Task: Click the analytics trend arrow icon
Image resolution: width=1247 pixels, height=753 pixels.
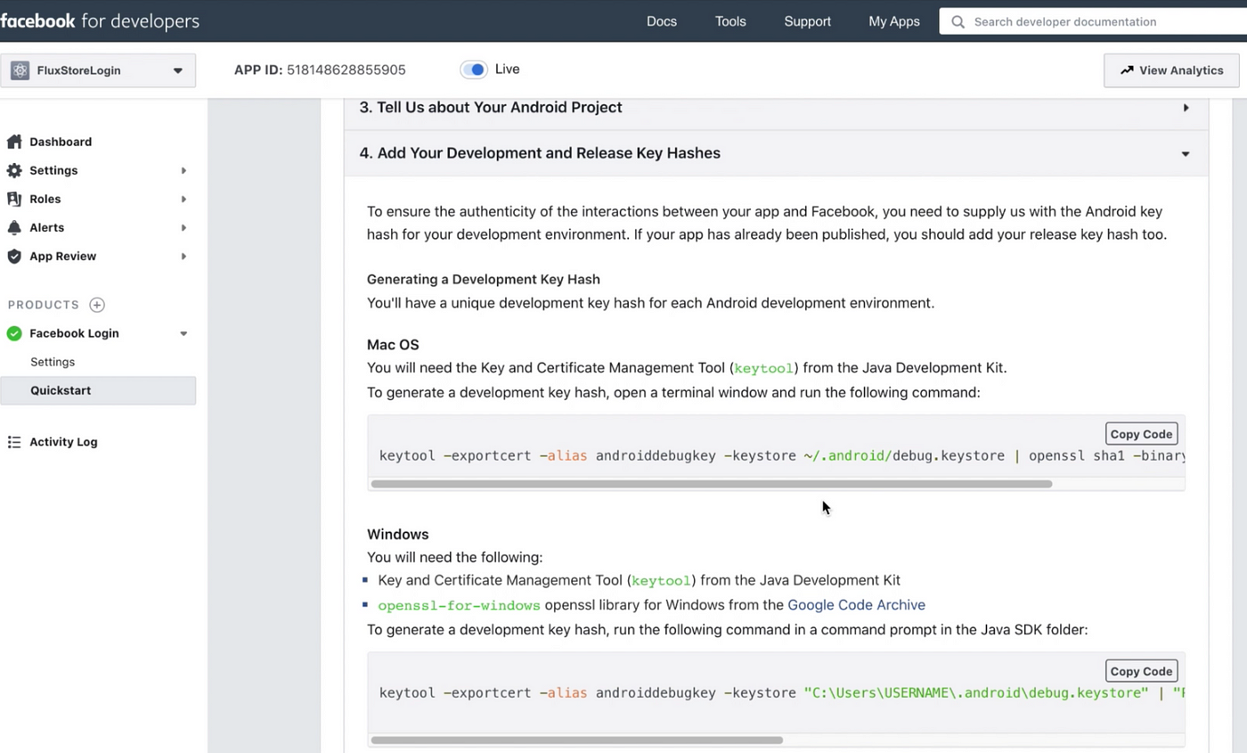Action: coord(1127,70)
